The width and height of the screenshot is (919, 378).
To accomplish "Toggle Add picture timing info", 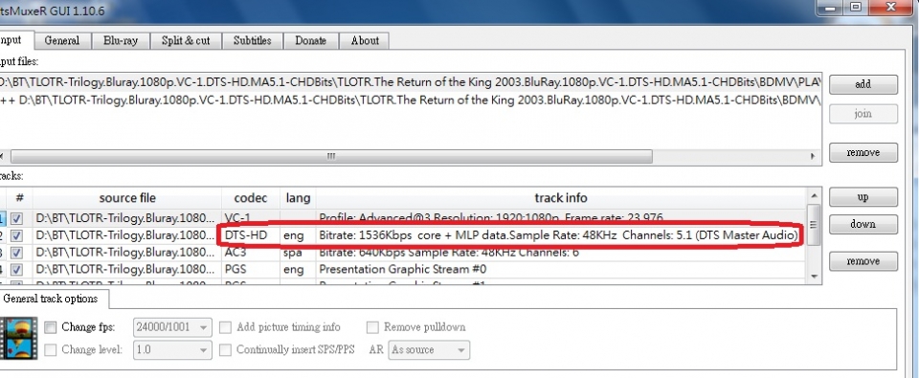I will 225,327.
